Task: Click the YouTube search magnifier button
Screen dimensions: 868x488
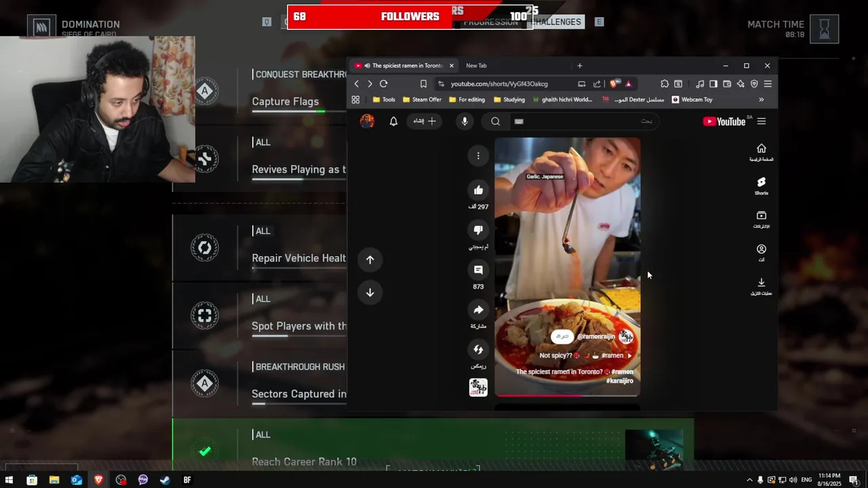Action: click(496, 121)
